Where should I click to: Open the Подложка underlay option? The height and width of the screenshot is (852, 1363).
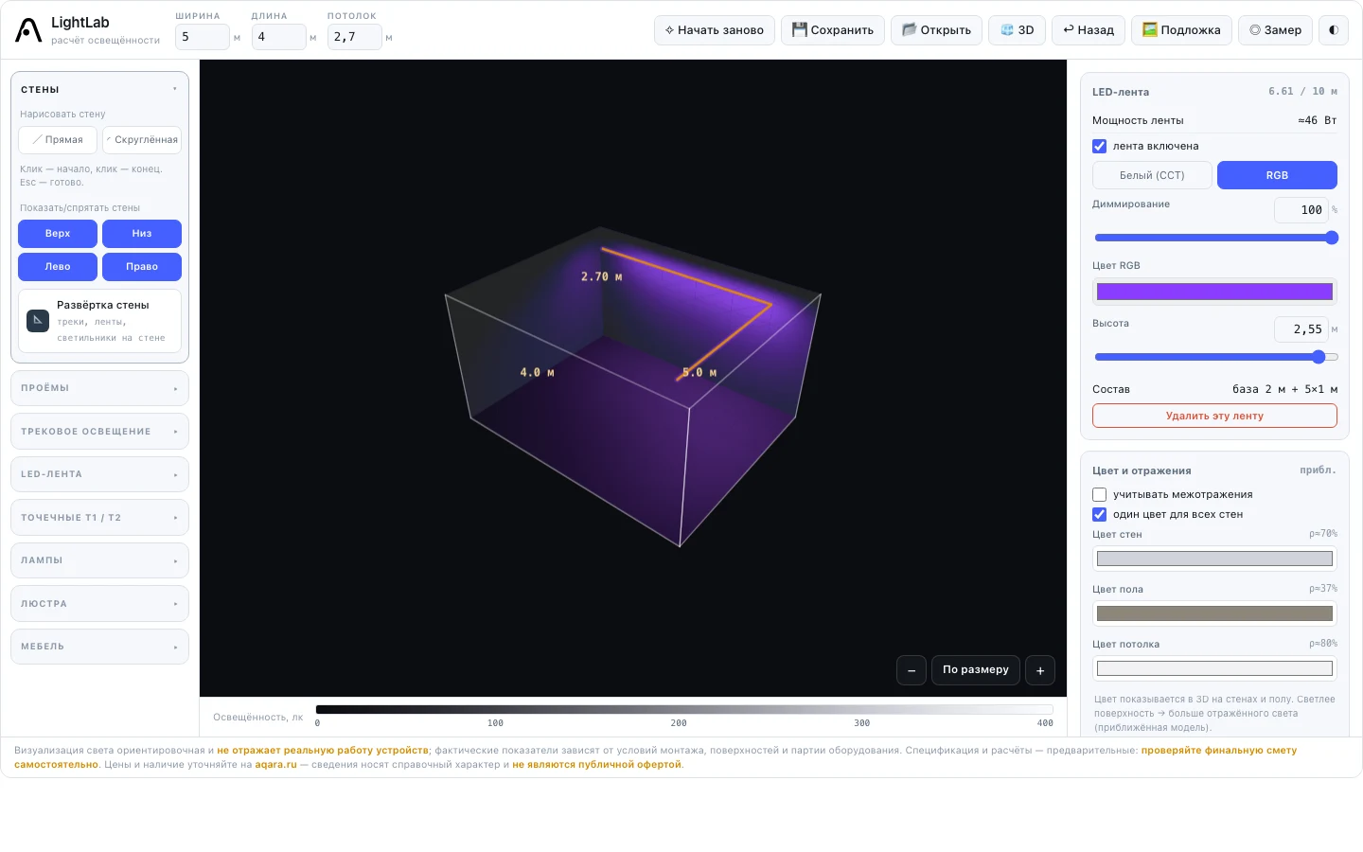pos(1181,30)
